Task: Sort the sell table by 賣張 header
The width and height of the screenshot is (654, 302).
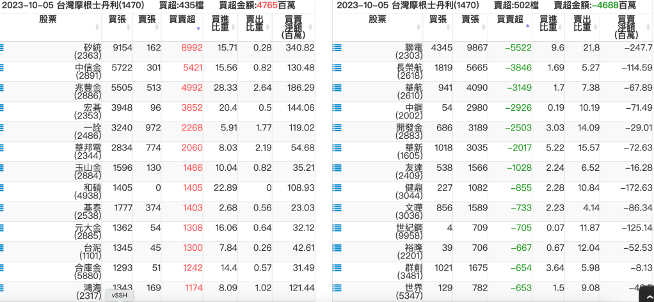Action: coord(471,20)
